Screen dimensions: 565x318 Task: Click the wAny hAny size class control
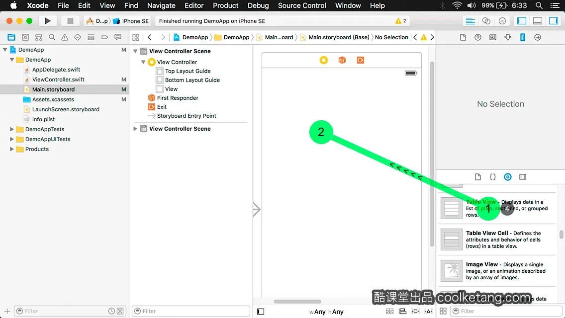click(326, 312)
